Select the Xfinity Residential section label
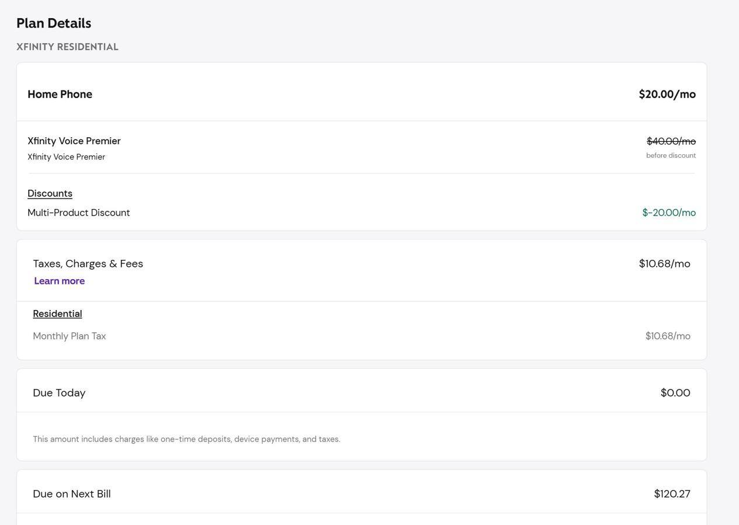Image resolution: width=739 pixels, height=525 pixels. coord(67,47)
